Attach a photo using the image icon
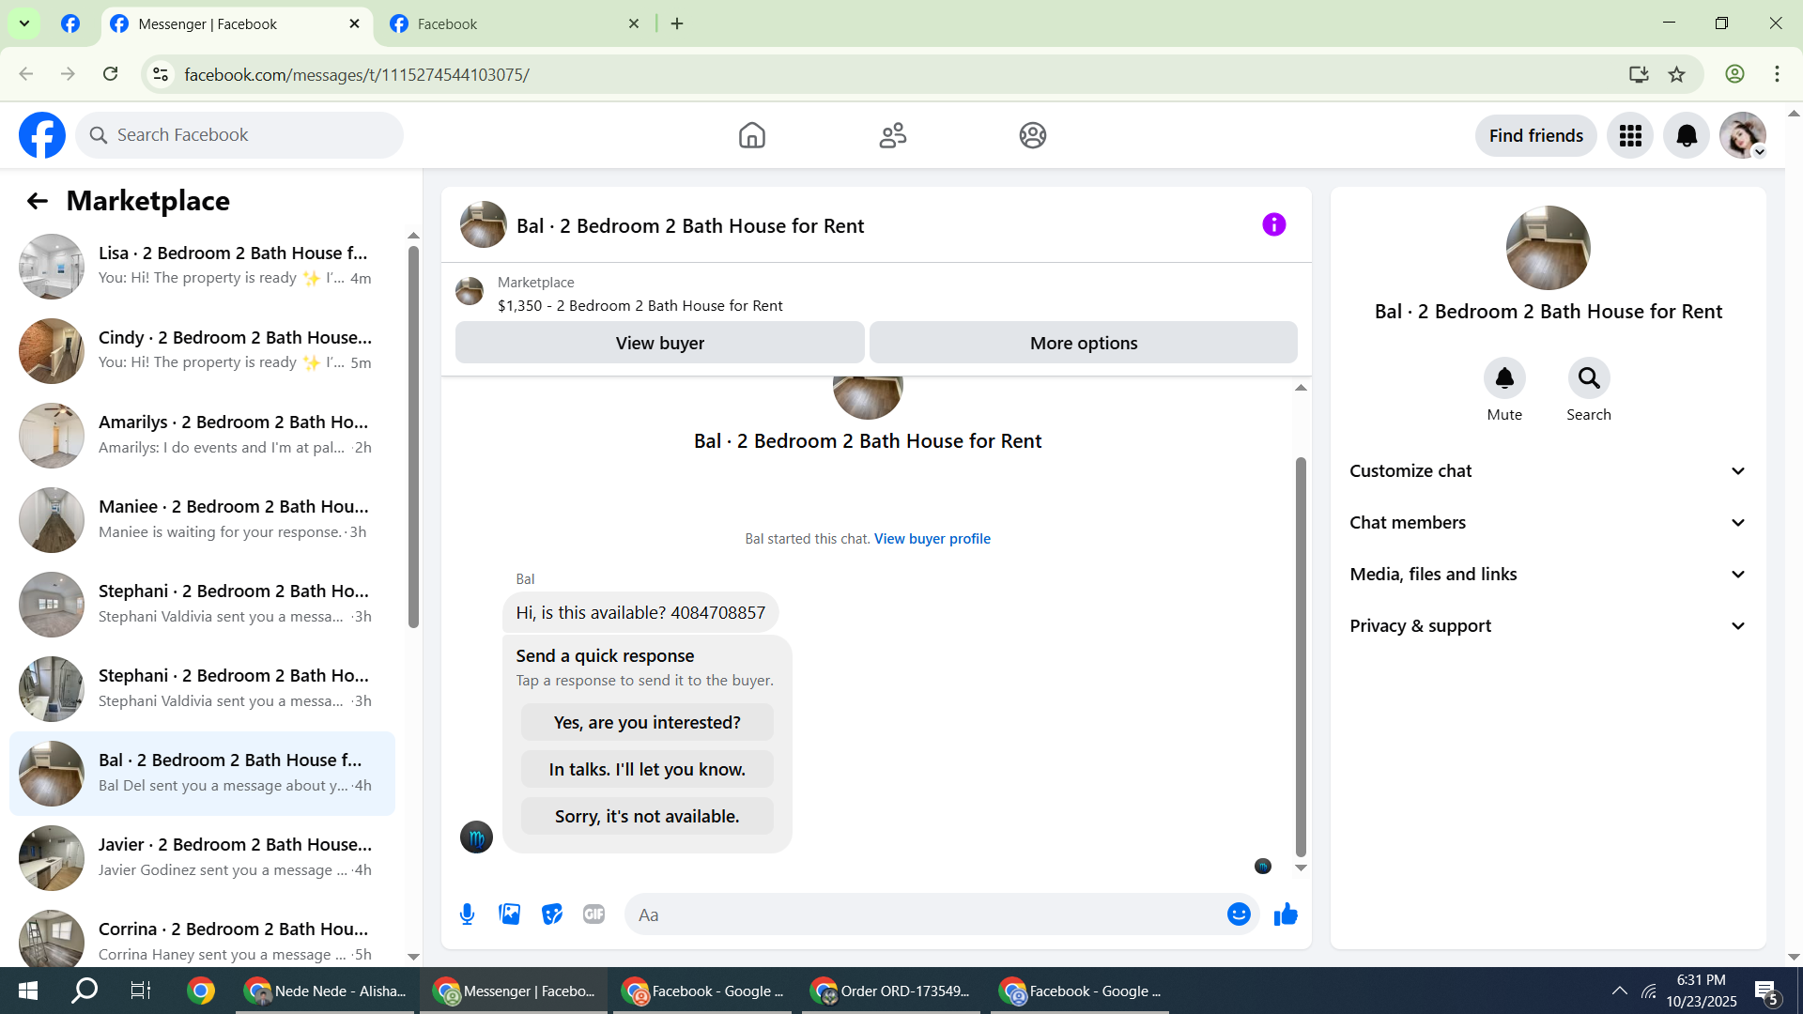This screenshot has height=1014, width=1803. (509, 914)
